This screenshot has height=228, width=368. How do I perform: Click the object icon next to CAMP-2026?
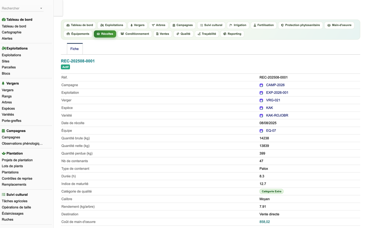click(x=261, y=85)
